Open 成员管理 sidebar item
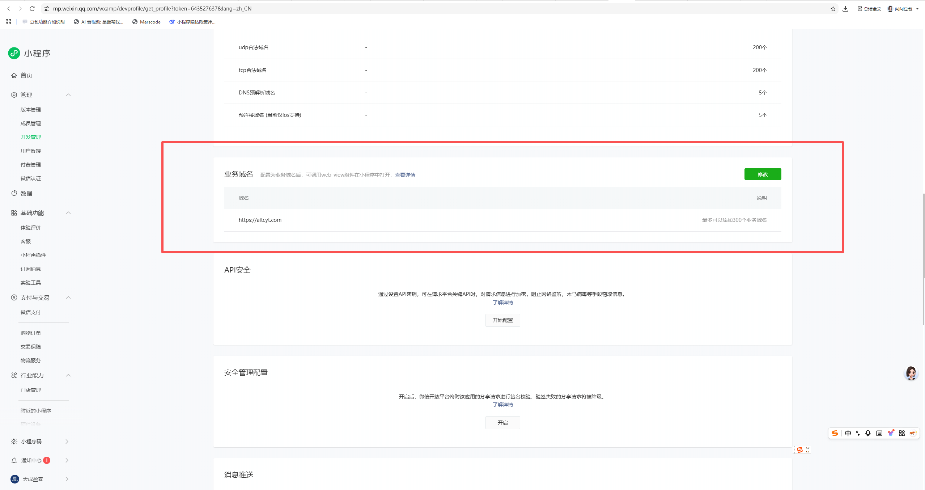This screenshot has width=925, height=490. pyautogui.click(x=31, y=123)
